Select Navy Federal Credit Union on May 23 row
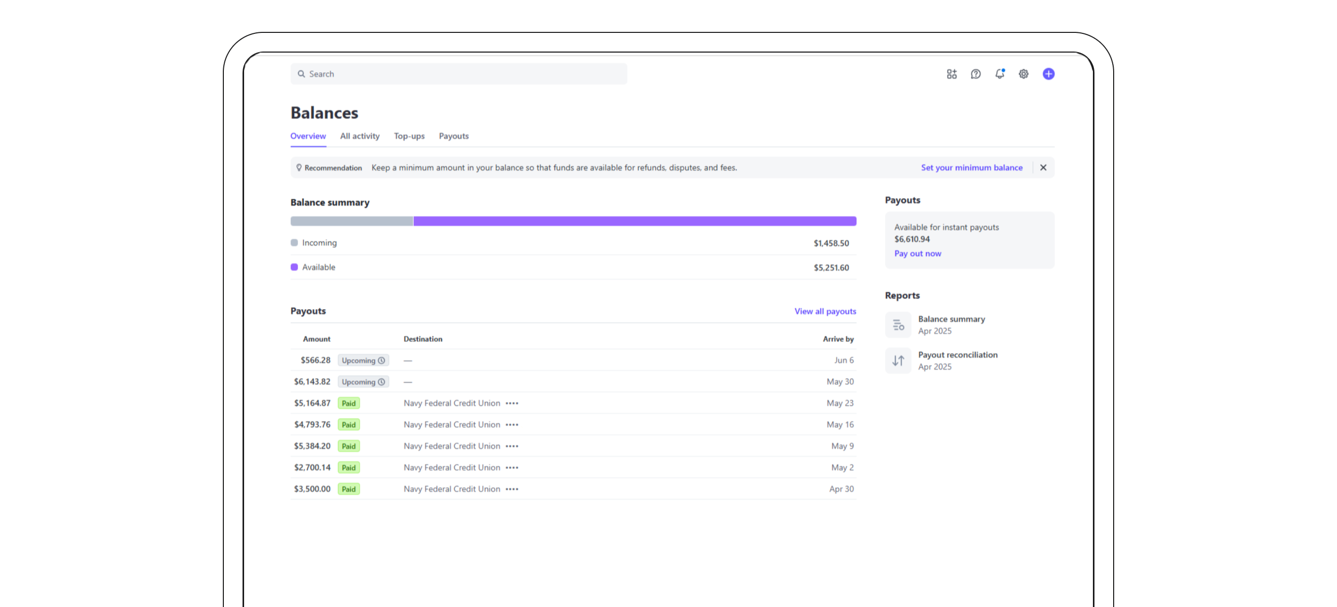 452,403
